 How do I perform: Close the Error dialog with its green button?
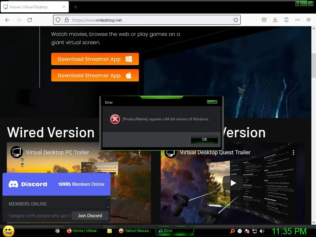coord(212,102)
